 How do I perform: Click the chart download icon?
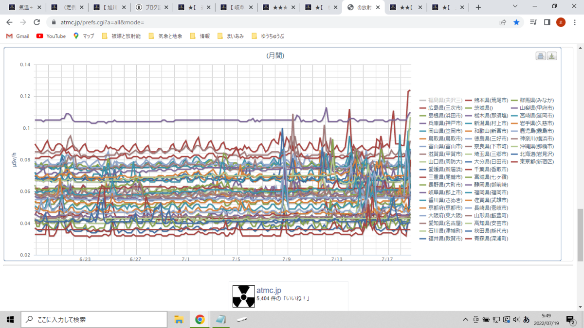tap(552, 56)
